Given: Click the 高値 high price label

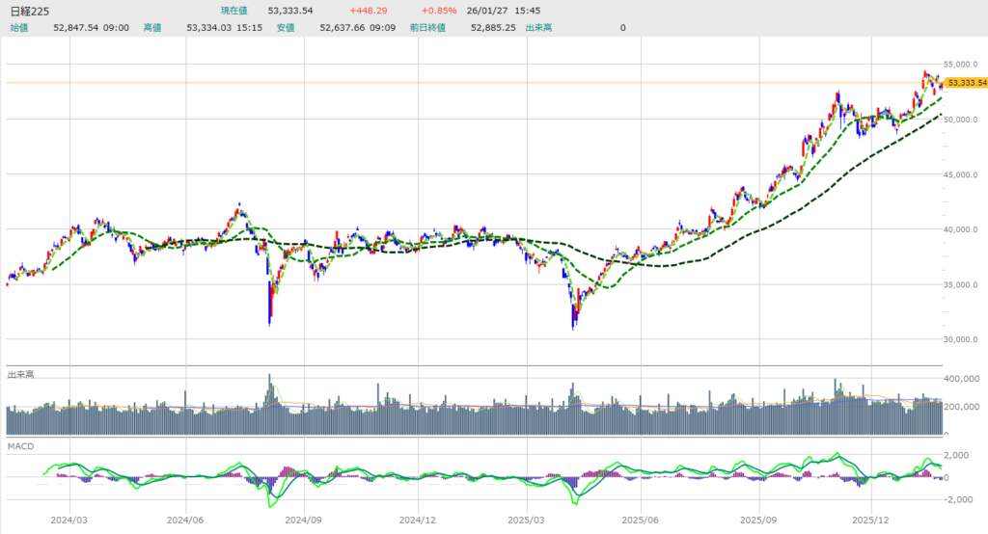Looking at the screenshot, I should click(152, 28).
